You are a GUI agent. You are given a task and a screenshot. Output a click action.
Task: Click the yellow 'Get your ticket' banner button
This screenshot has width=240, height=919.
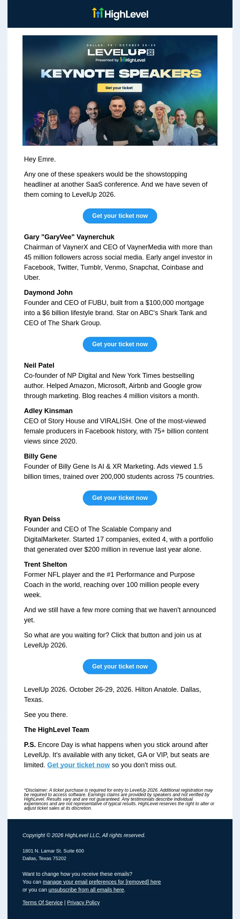click(x=120, y=88)
